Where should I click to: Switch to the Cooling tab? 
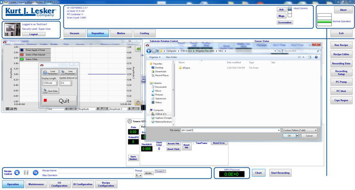point(145,33)
